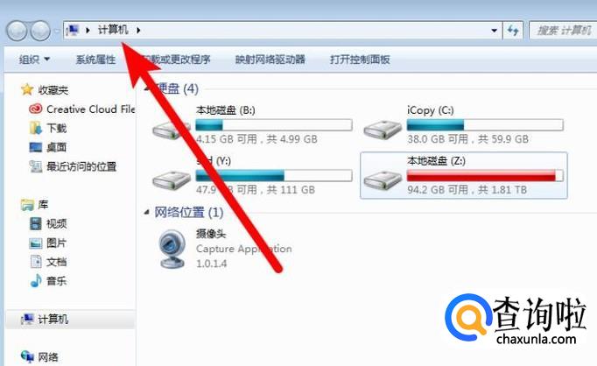The image size is (597, 366).
Task: Open the 下载 downloads folder
Action: 48,128
